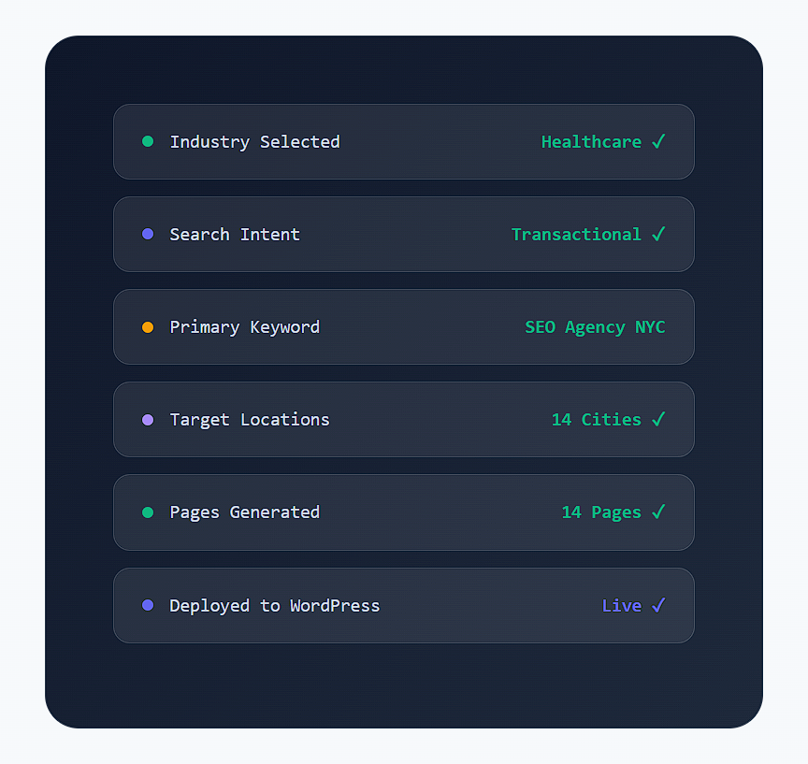Click the checkmark next to 14 Pages
Screen dimensions: 808x764
coord(658,512)
